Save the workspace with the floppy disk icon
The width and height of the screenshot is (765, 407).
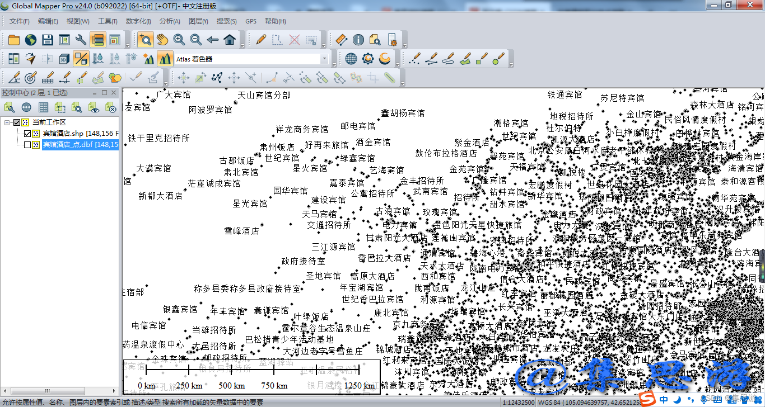coord(48,40)
